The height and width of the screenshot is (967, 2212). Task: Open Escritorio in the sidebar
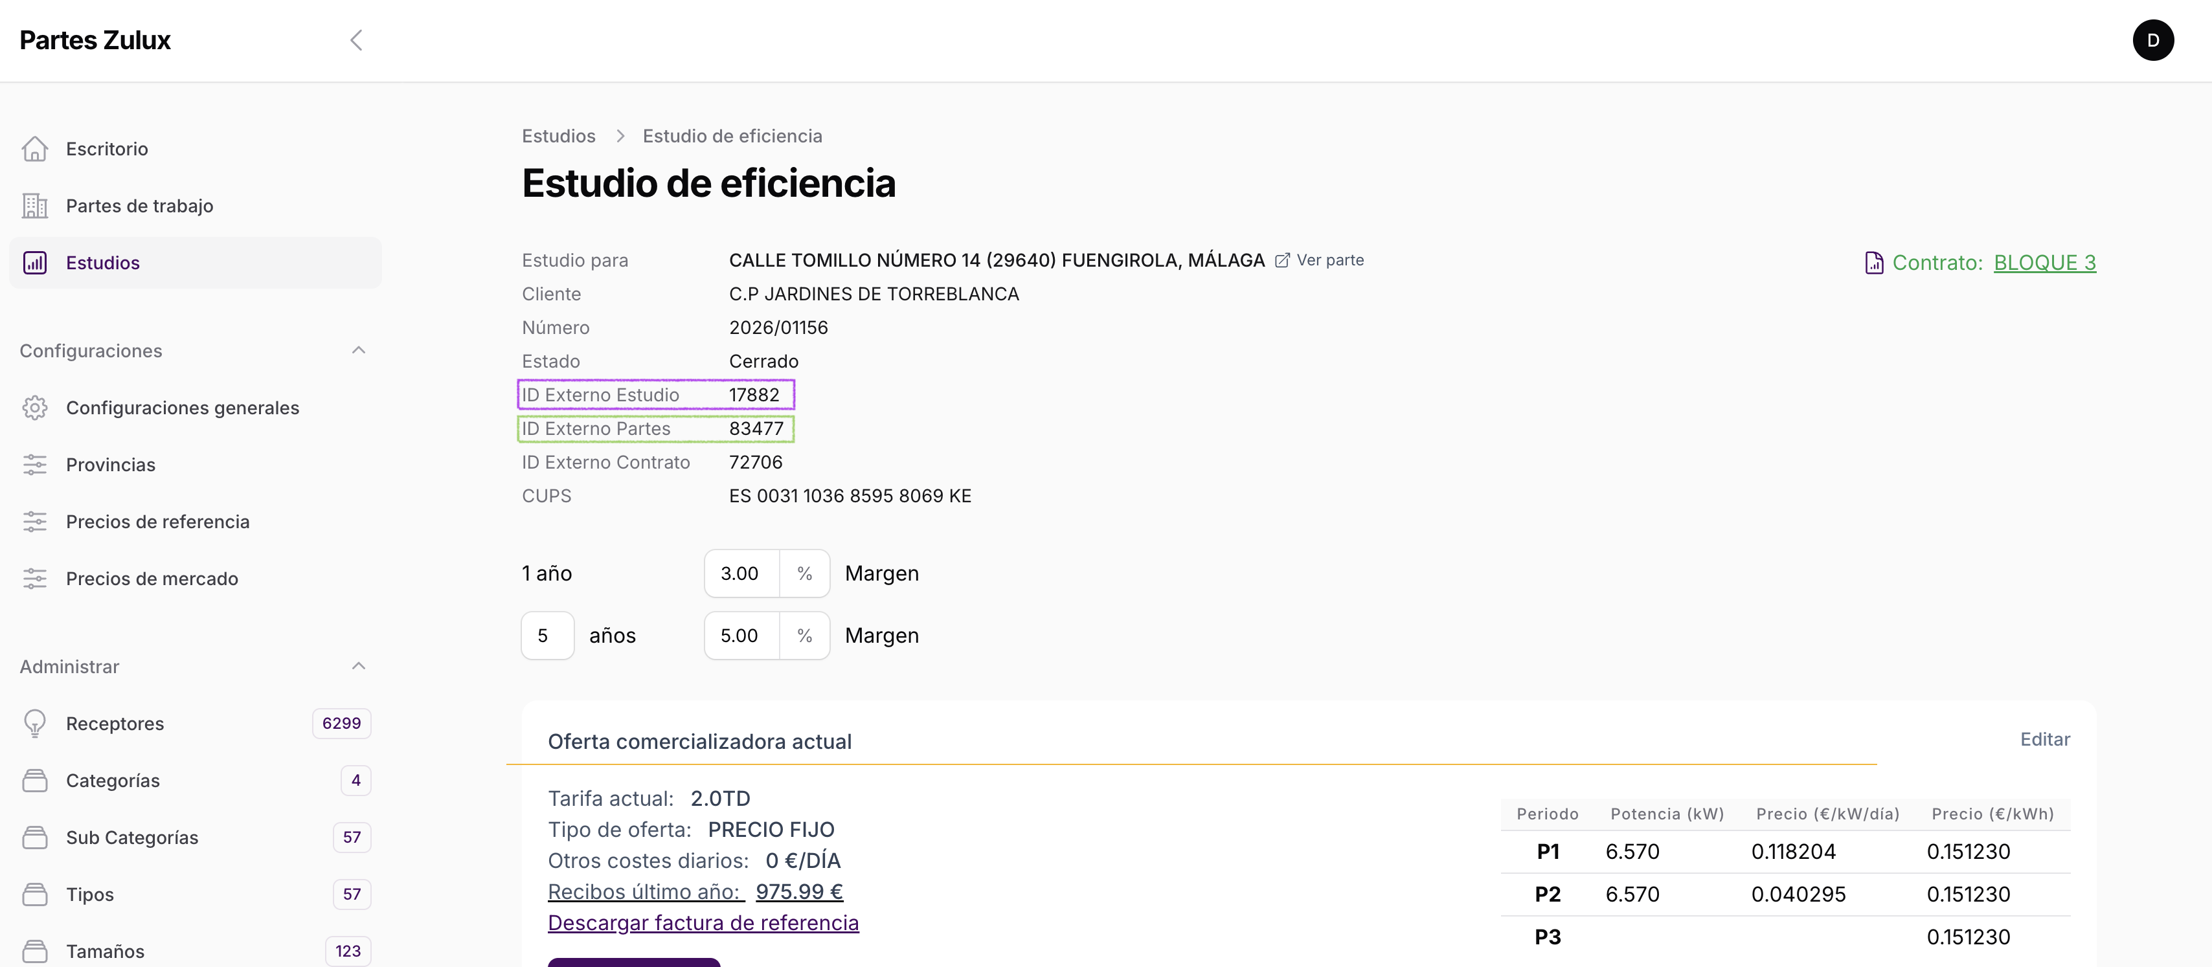tap(195, 148)
